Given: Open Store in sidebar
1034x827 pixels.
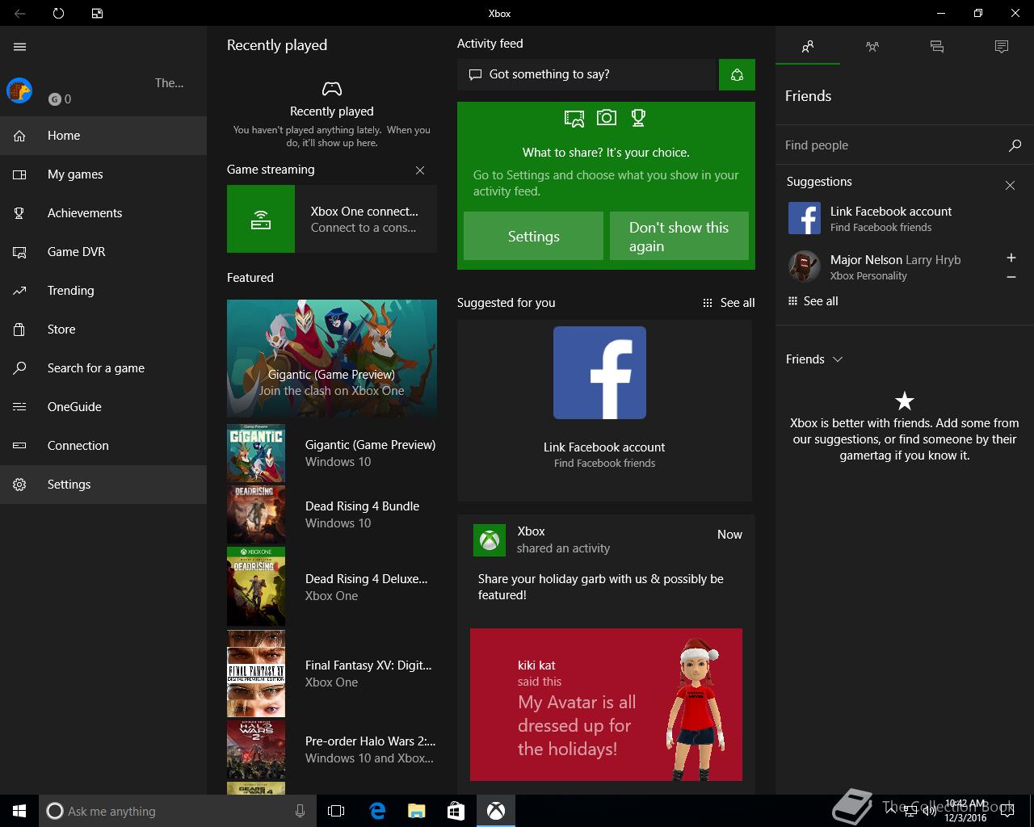Looking at the screenshot, I should click(103, 330).
